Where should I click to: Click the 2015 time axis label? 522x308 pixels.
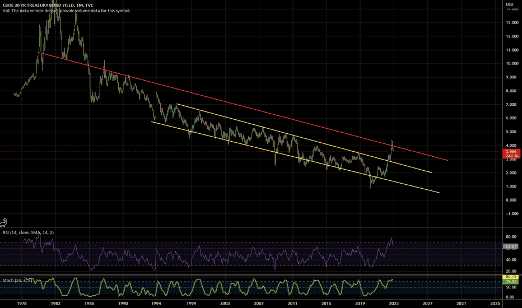tap(326, 304)
